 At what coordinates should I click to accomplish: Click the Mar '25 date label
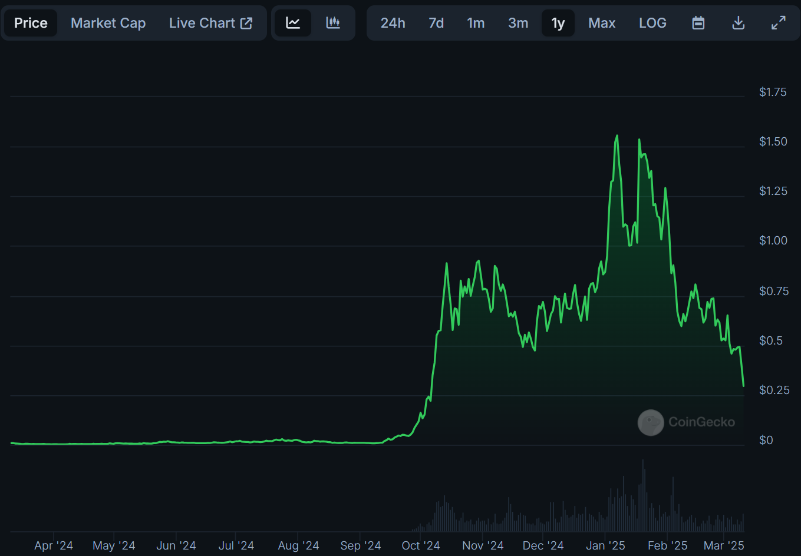tap(724, 545)
